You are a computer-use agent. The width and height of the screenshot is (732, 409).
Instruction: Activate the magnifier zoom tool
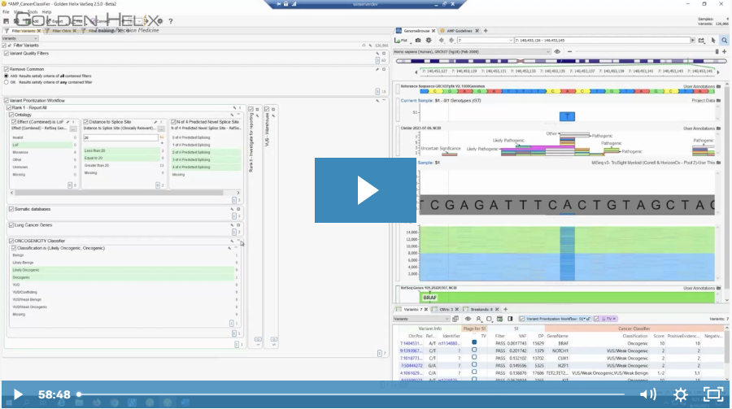point(724,41)
